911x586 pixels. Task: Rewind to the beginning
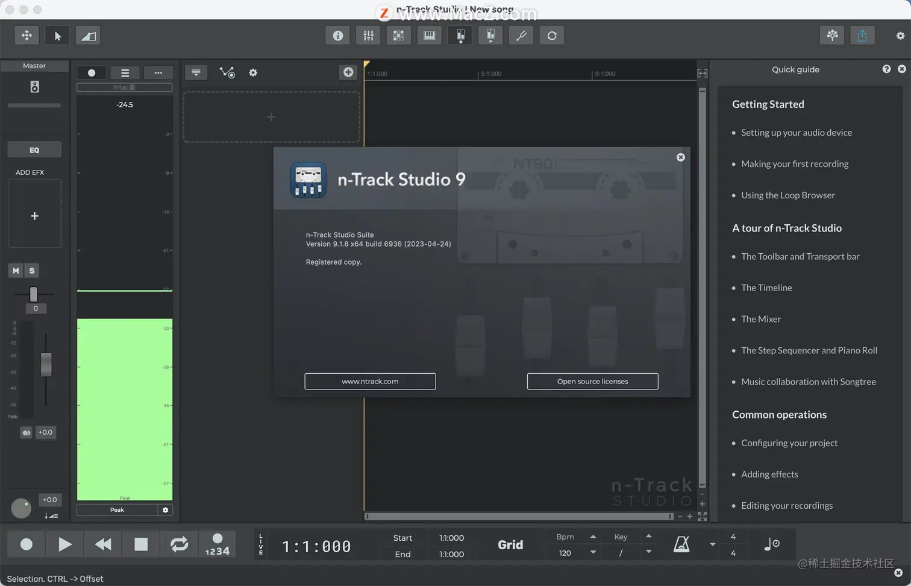103,544
